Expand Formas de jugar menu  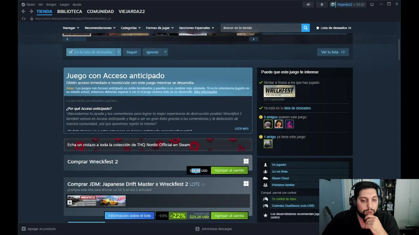[x=160, y=28]
